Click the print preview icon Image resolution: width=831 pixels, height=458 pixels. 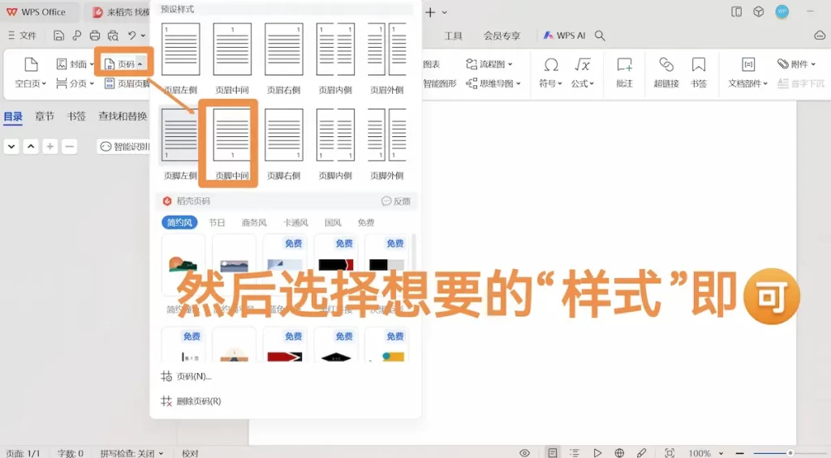(x=113, y=36)
